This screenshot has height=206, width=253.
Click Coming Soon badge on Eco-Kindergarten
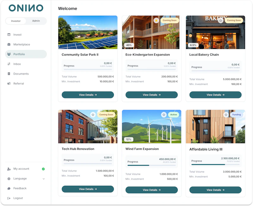170,20
